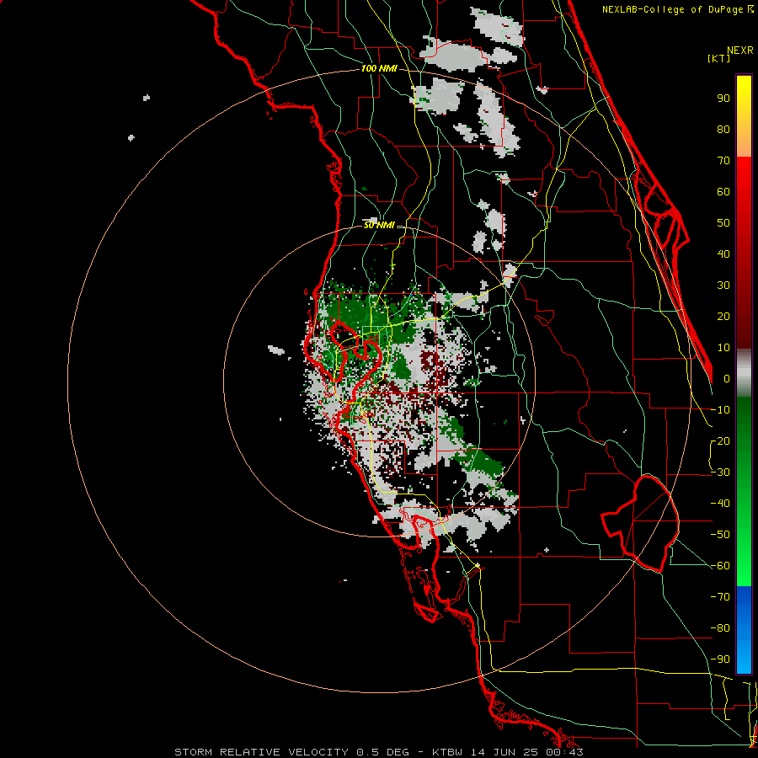Select the 100 NMI range ring label

(379, 69)
